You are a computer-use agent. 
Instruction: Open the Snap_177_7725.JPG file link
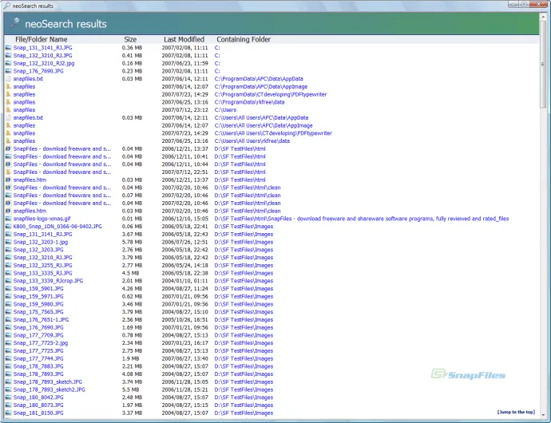(38, 350)
